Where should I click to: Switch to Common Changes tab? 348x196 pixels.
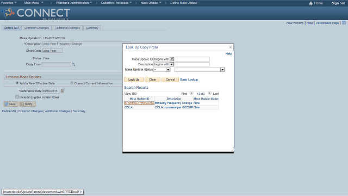click(x=36, y=28)
